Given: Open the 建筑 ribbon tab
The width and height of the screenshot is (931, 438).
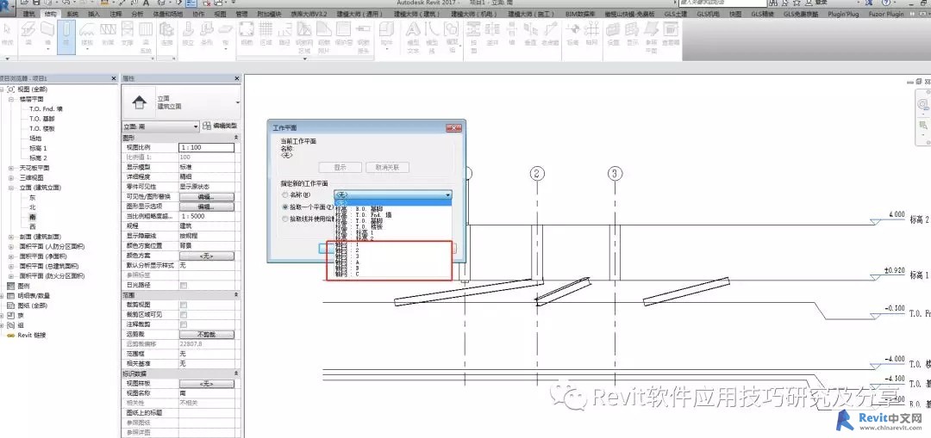Looking at the screenshot, I should tap(28, 13).
